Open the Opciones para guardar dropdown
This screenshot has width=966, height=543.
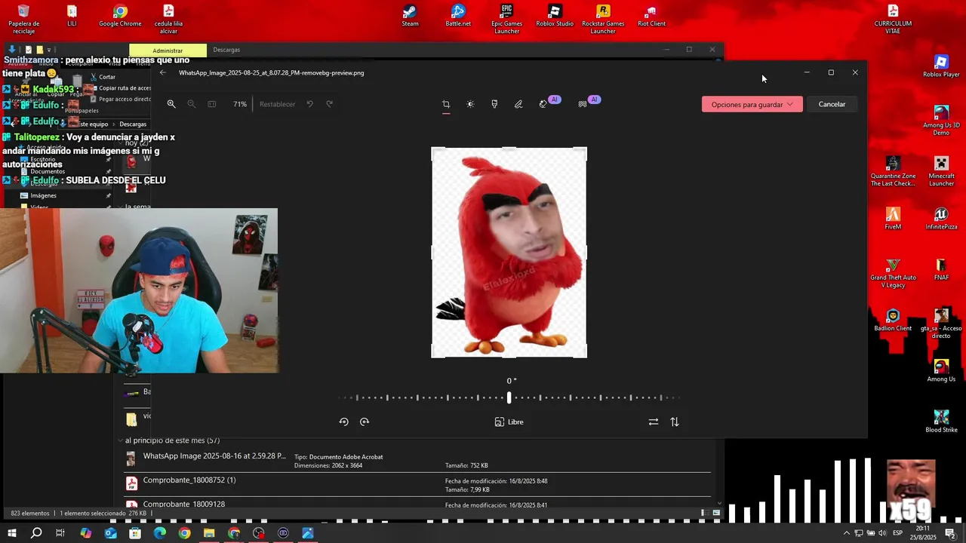752,104
